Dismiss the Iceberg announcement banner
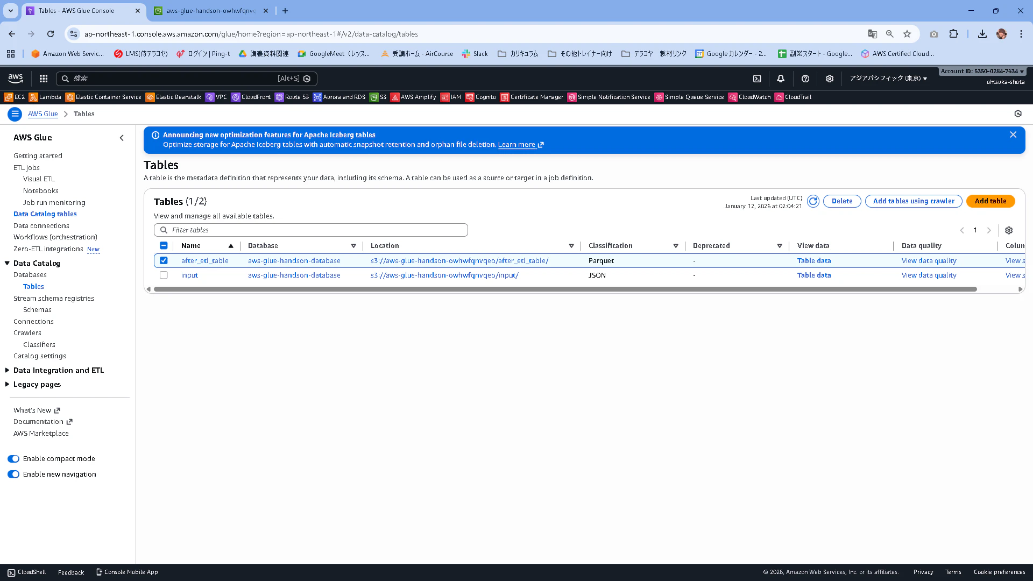The height and width of the screenshot is (581, 1033). pyautogui.click(x=1013, y=134)
